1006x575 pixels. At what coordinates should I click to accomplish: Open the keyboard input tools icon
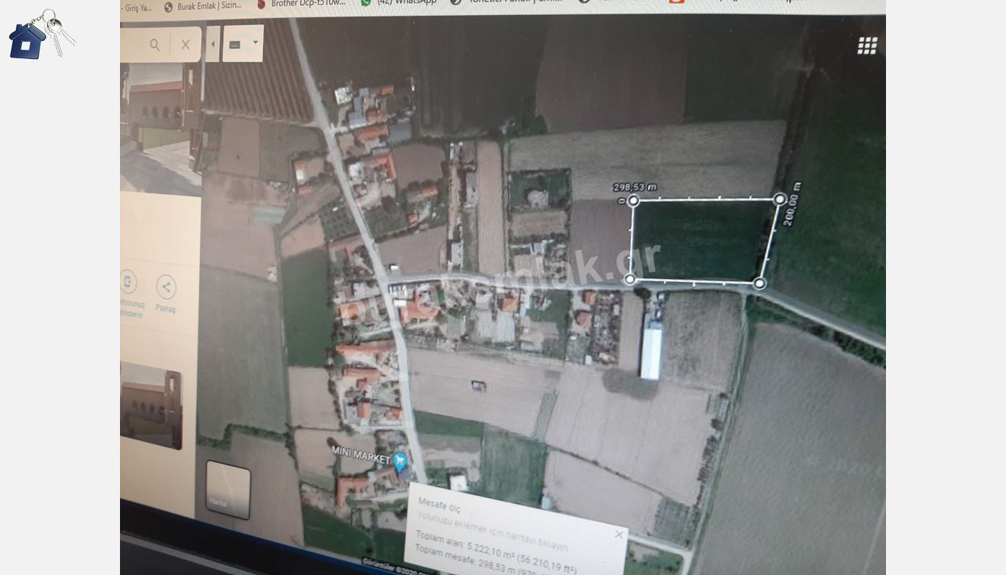pyautogui.click(x=235, y=44)
